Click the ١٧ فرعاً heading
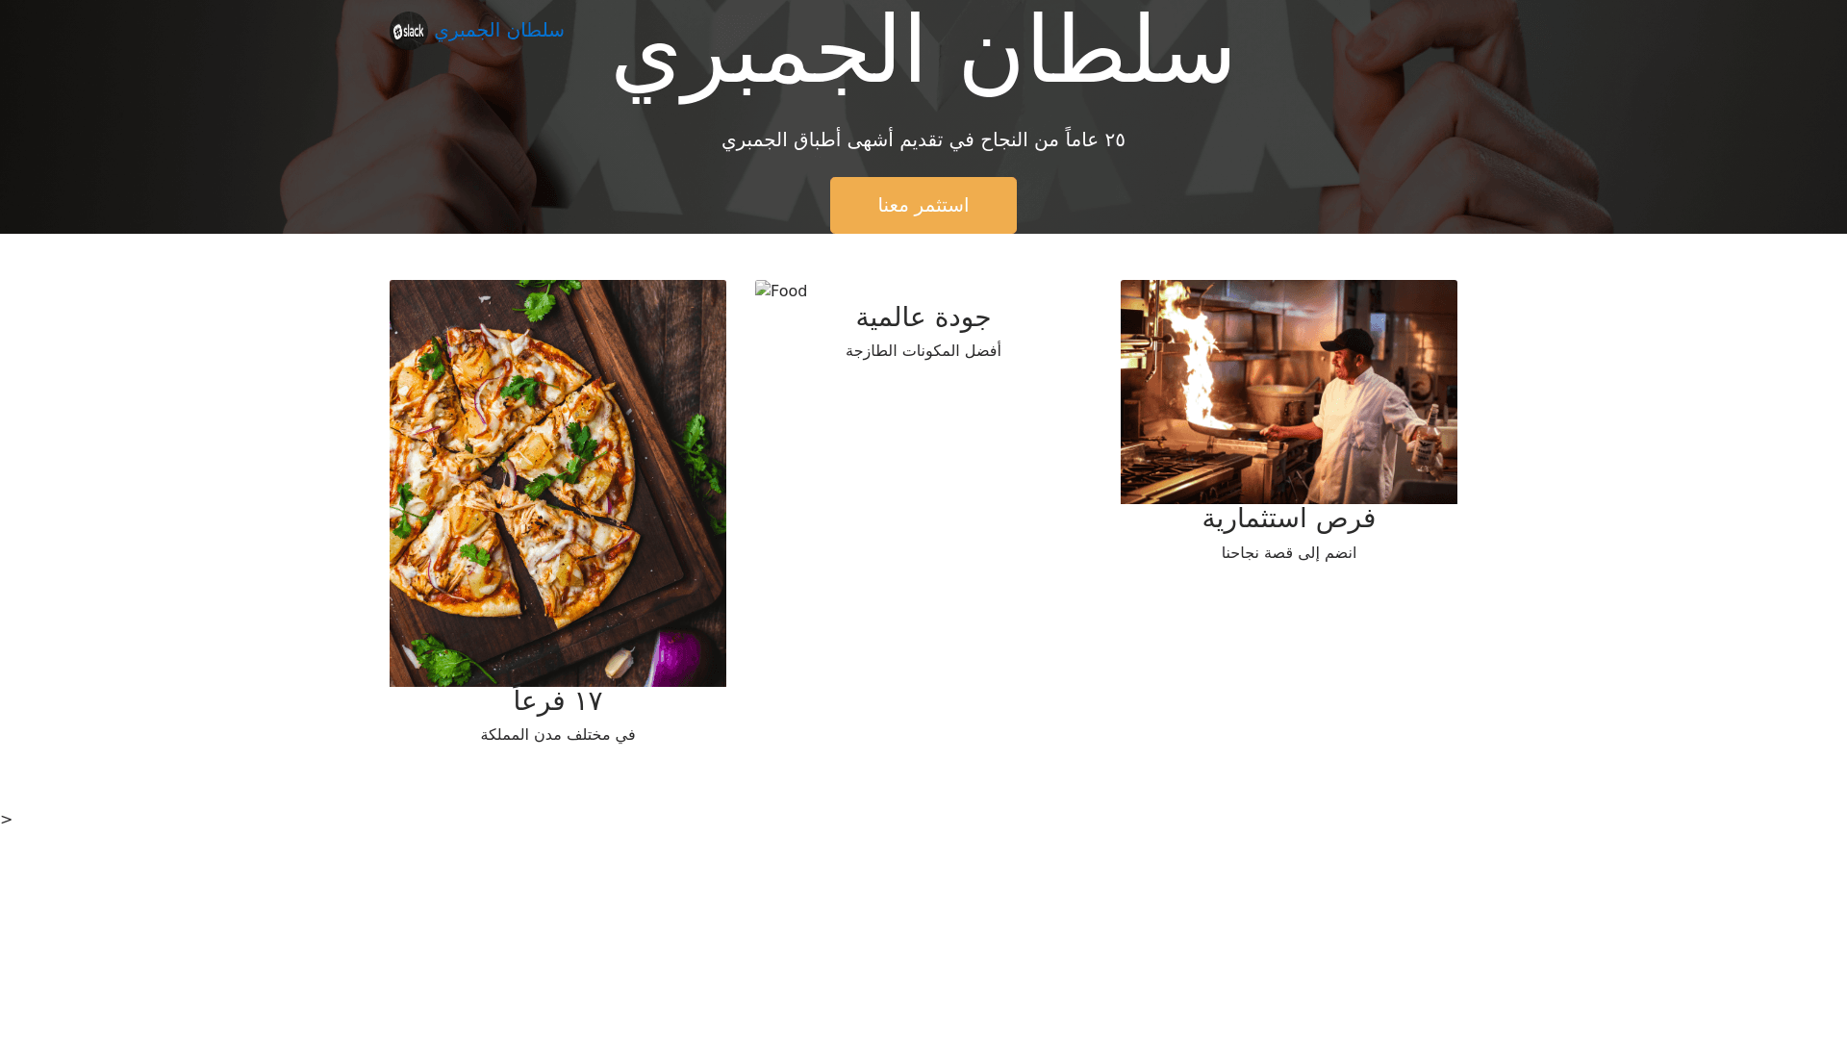1847x1039 pixels. [558, 701]
